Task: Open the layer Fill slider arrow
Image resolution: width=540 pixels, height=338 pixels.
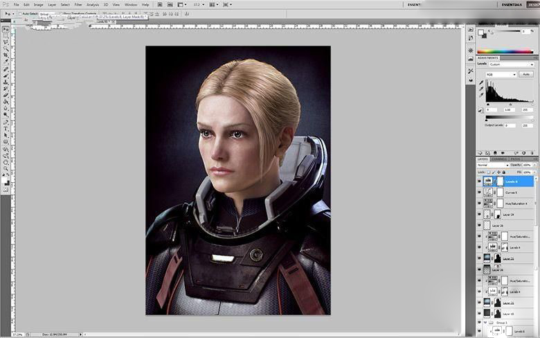Action: pyautogui.click(x=534, y=172)
